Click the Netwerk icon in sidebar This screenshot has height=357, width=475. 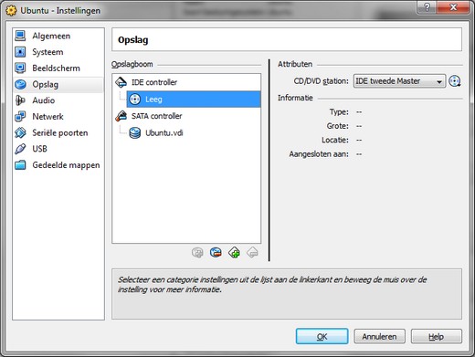20,116
